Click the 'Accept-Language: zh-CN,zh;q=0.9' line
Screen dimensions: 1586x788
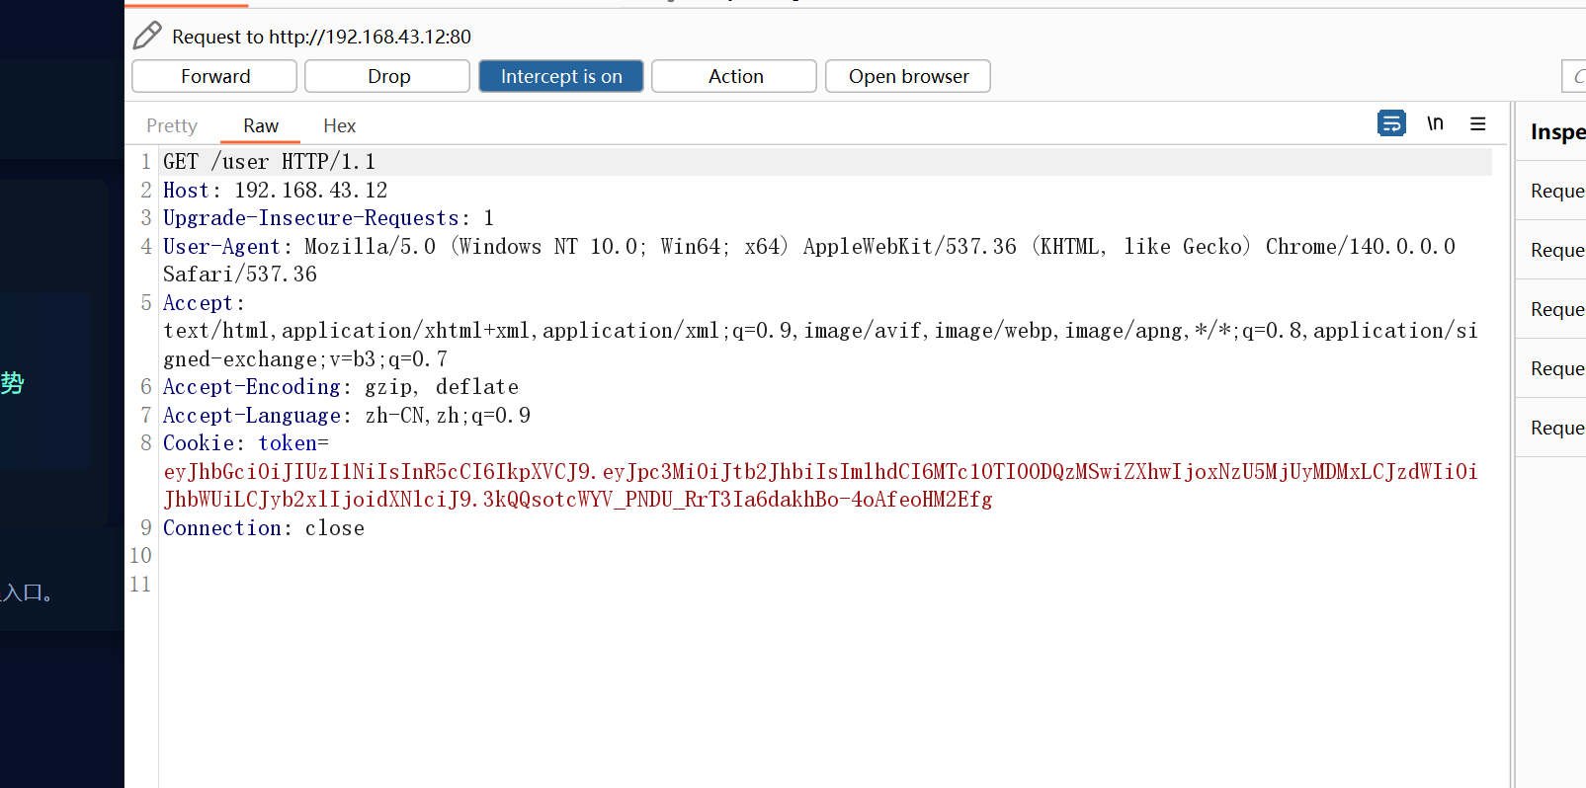tap(347, 416)
